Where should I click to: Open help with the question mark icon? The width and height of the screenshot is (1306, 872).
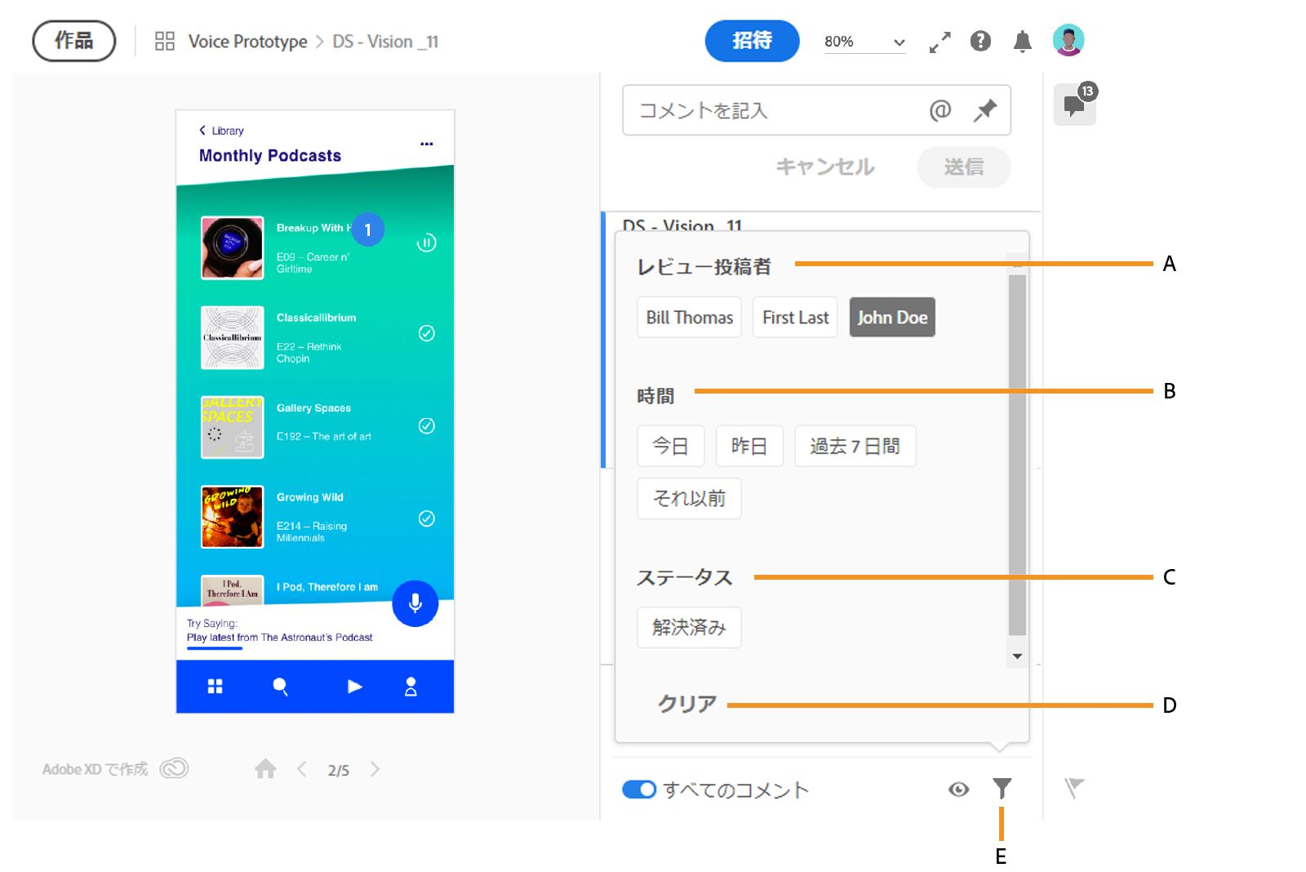coord(979,41)
